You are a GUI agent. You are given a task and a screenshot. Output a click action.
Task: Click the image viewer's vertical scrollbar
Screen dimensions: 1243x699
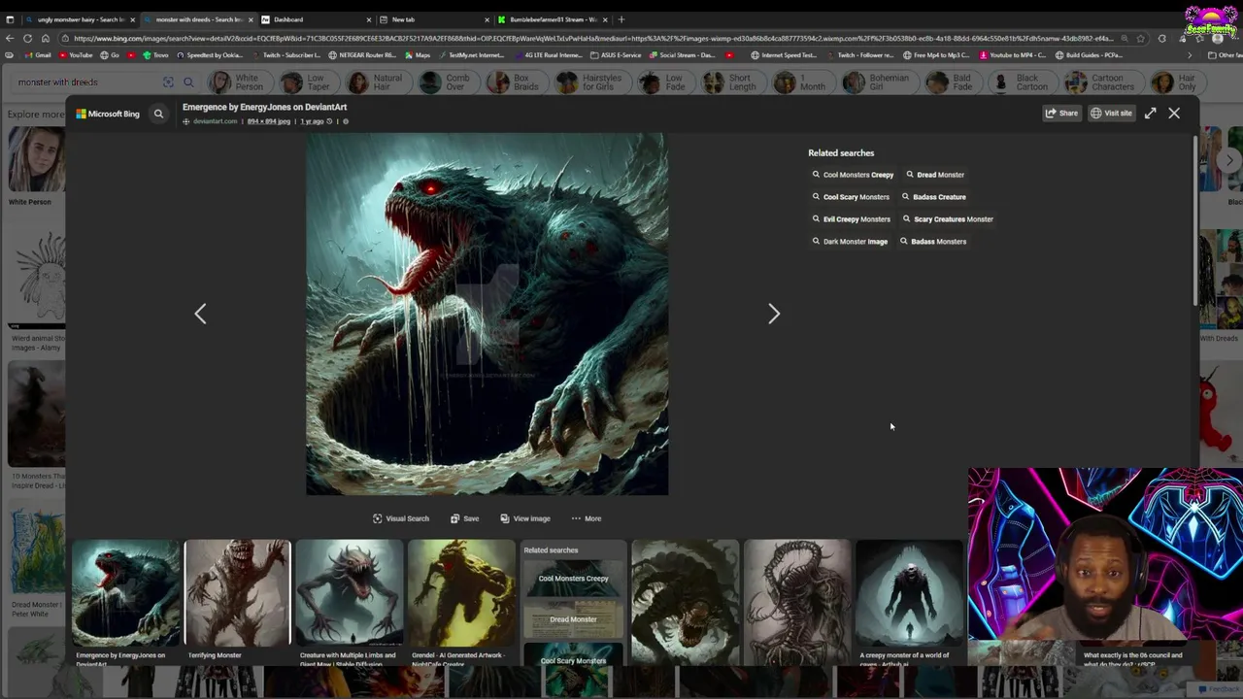point(1195,223)
